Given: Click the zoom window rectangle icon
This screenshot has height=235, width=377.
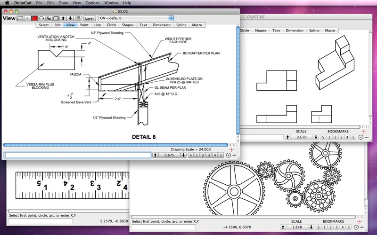Looking at the screenshot, I should (x=20, y=18).
